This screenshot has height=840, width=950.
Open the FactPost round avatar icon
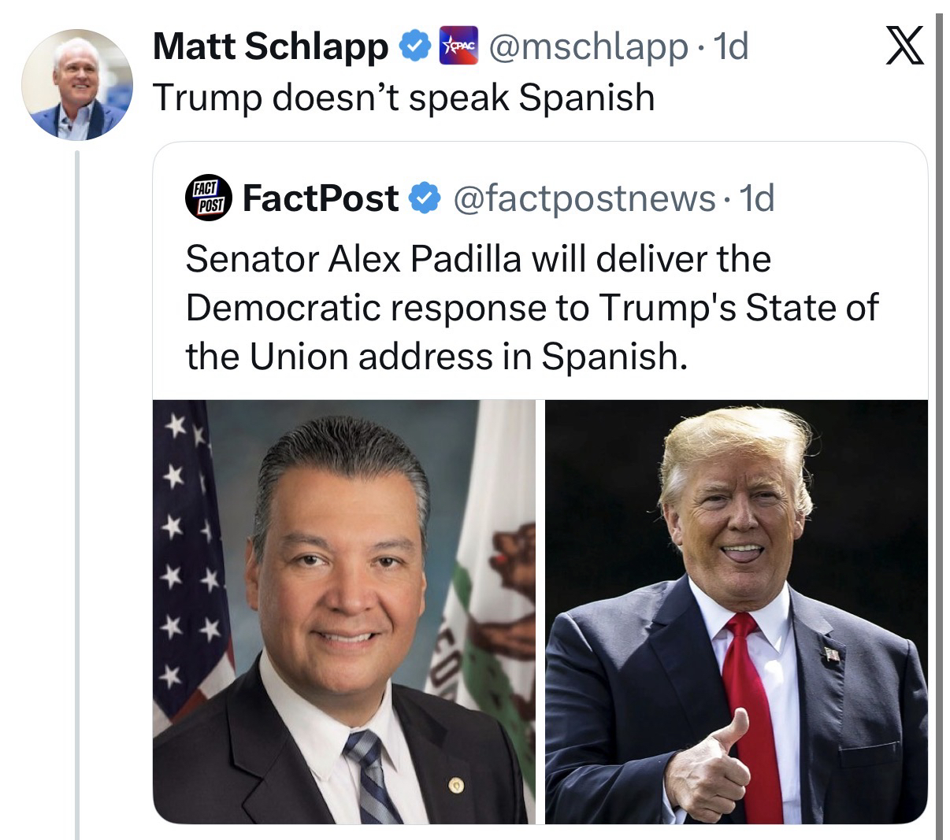210,198
